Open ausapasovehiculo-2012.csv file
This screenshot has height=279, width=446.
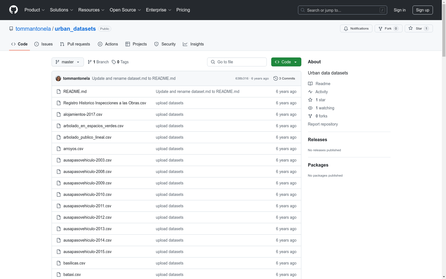[x=88, y=217]
